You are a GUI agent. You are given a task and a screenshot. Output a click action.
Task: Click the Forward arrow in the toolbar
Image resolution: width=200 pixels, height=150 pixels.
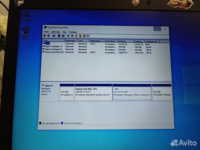point(48,36)
